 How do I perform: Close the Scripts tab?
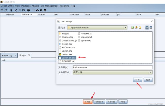point(29,55)
